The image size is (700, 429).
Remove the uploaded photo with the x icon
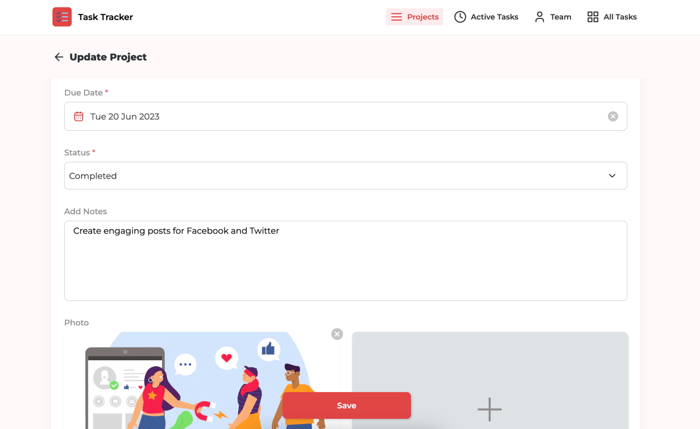click(337, 334)
